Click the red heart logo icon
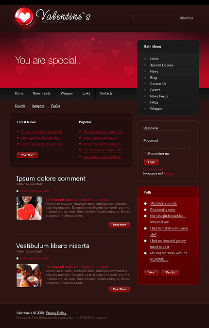209x328 pixels. [24, 16]
